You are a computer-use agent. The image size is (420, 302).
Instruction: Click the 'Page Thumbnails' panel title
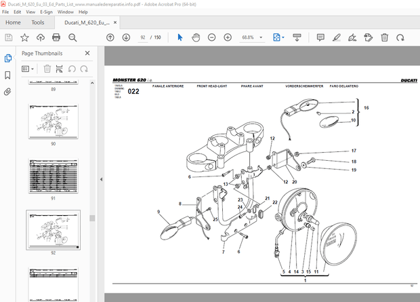pos(42,54)
